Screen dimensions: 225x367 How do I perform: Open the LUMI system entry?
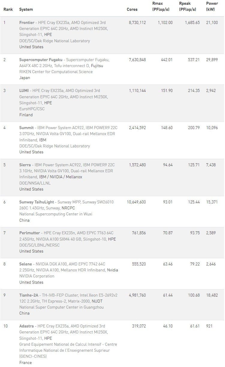coord(24,90)
